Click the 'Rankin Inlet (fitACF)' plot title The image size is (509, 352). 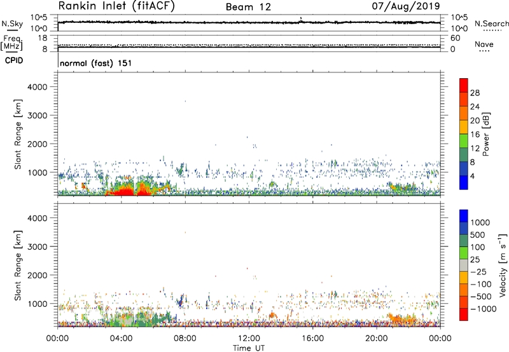(116, 6)
